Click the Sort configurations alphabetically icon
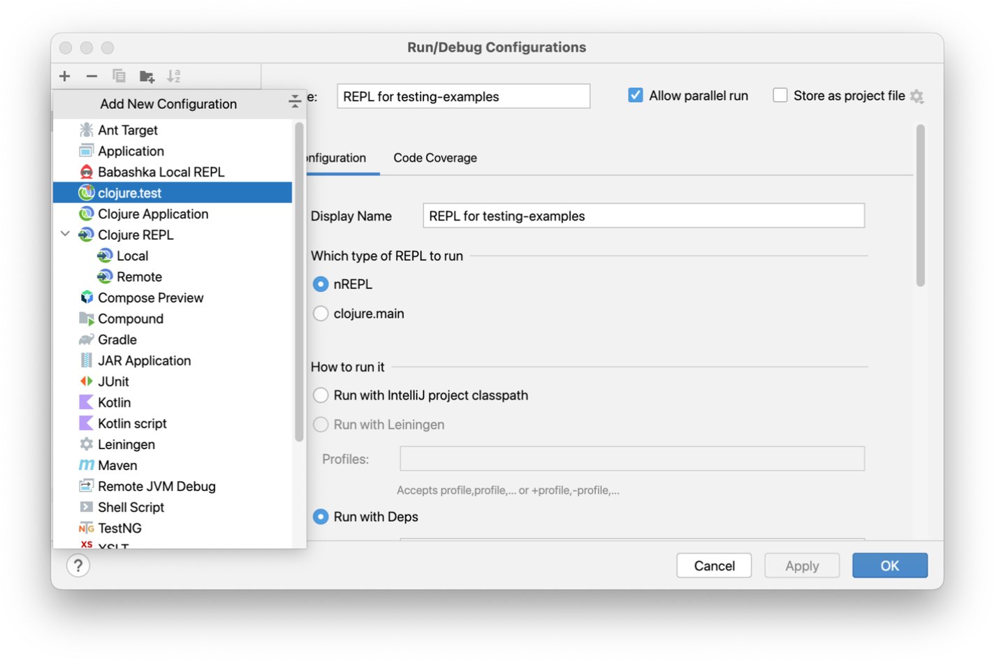 point(174,76)
